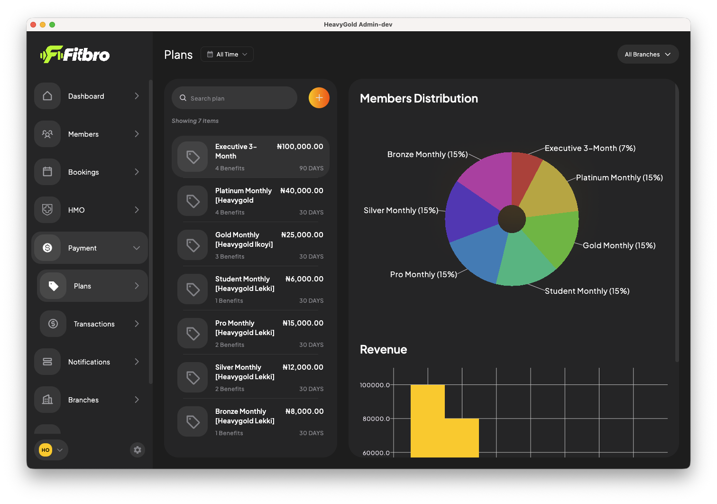
Task: Open the Notifications menu item
Action: [90, 362]
